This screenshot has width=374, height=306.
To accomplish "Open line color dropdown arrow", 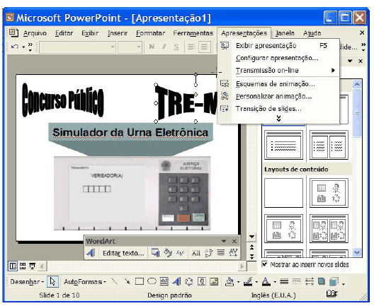I will [256, 282].
